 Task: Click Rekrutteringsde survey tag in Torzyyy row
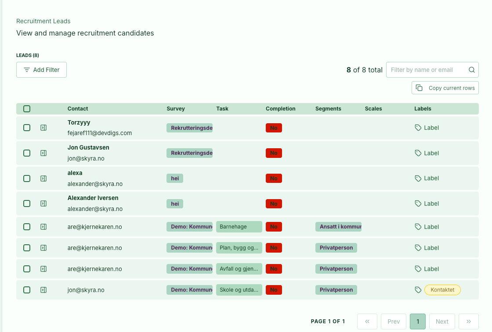point(189,128)
